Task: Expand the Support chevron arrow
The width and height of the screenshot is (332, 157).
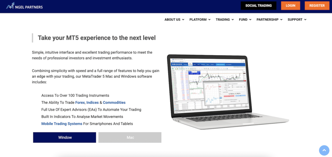Action: [305, 20]
